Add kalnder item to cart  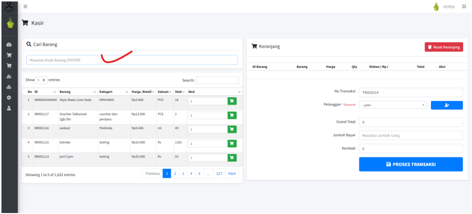[x=232, y=143]
